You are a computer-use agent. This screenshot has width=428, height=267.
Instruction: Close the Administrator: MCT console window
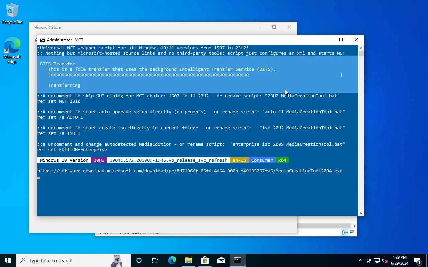tap(356, 40)
